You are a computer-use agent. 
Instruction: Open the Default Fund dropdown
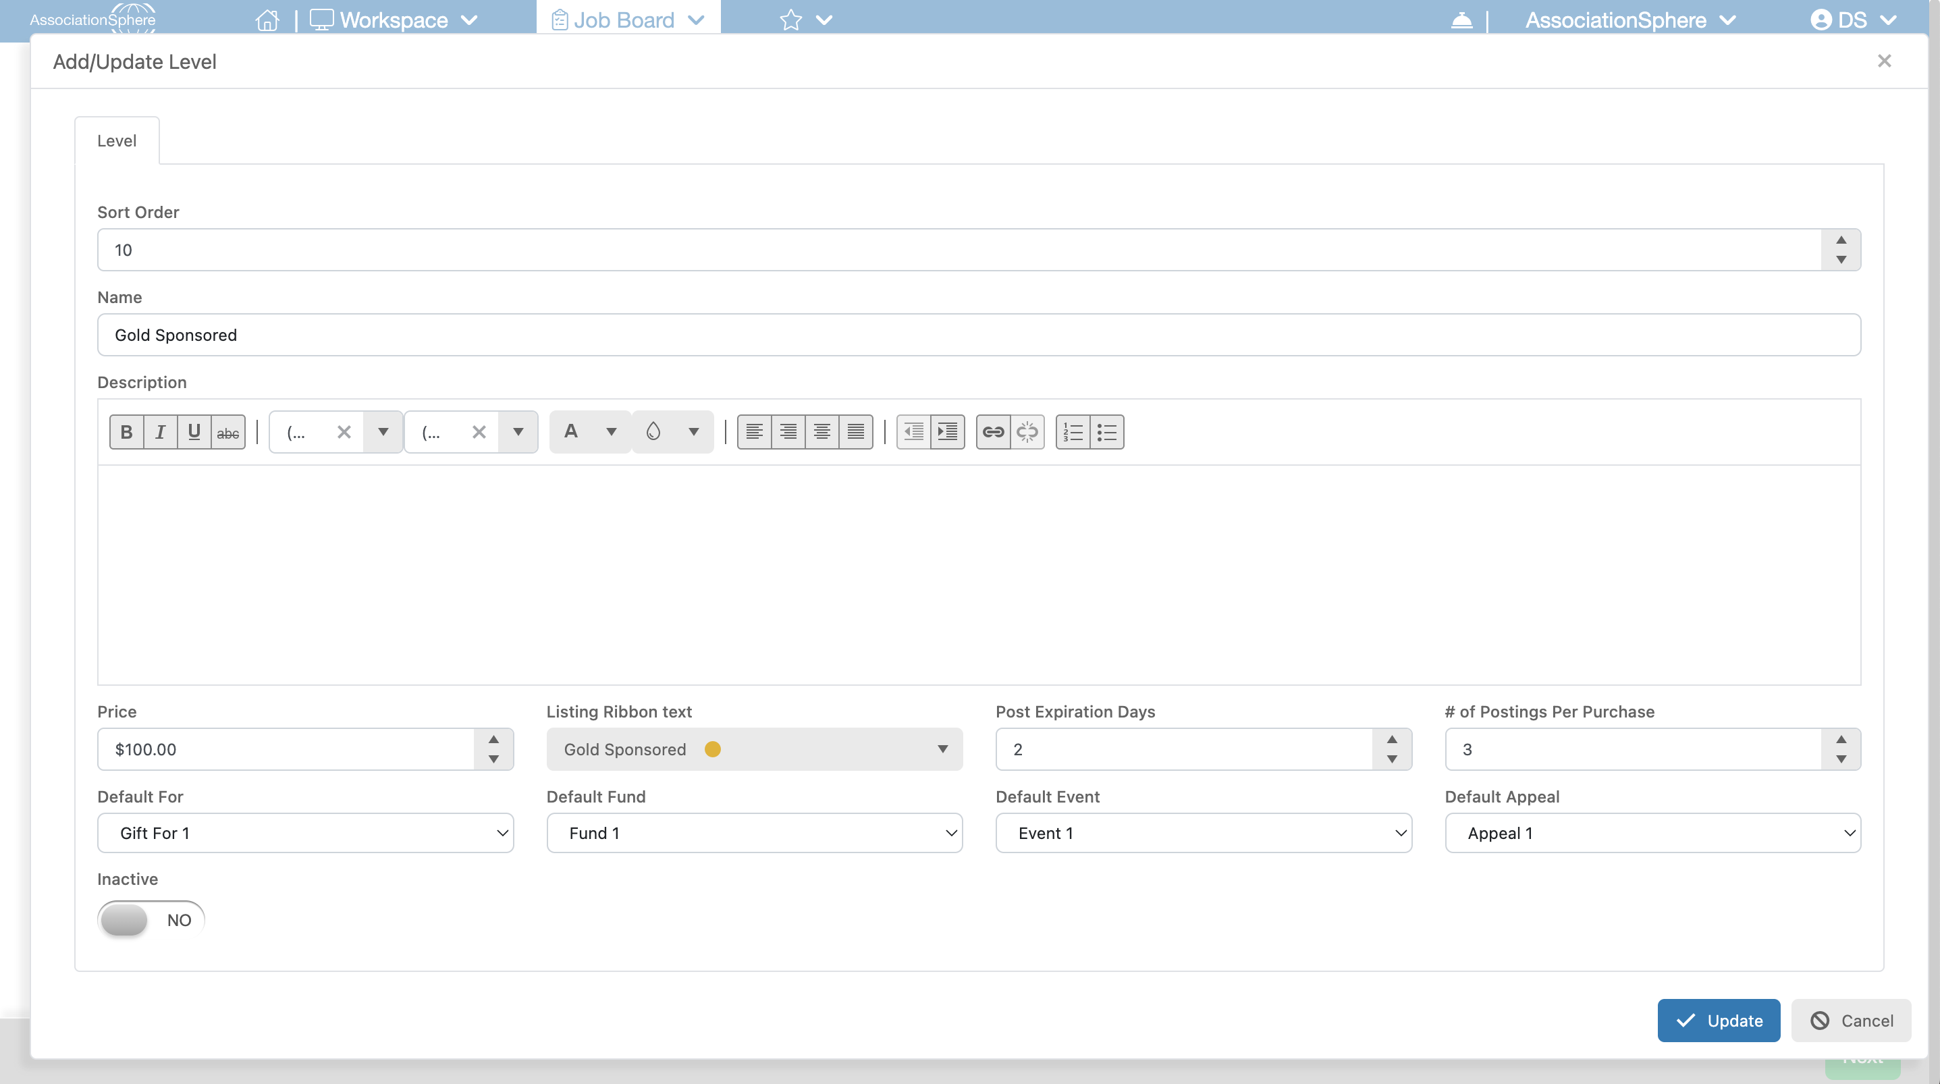pyautogui.click(x=755, y=832)
